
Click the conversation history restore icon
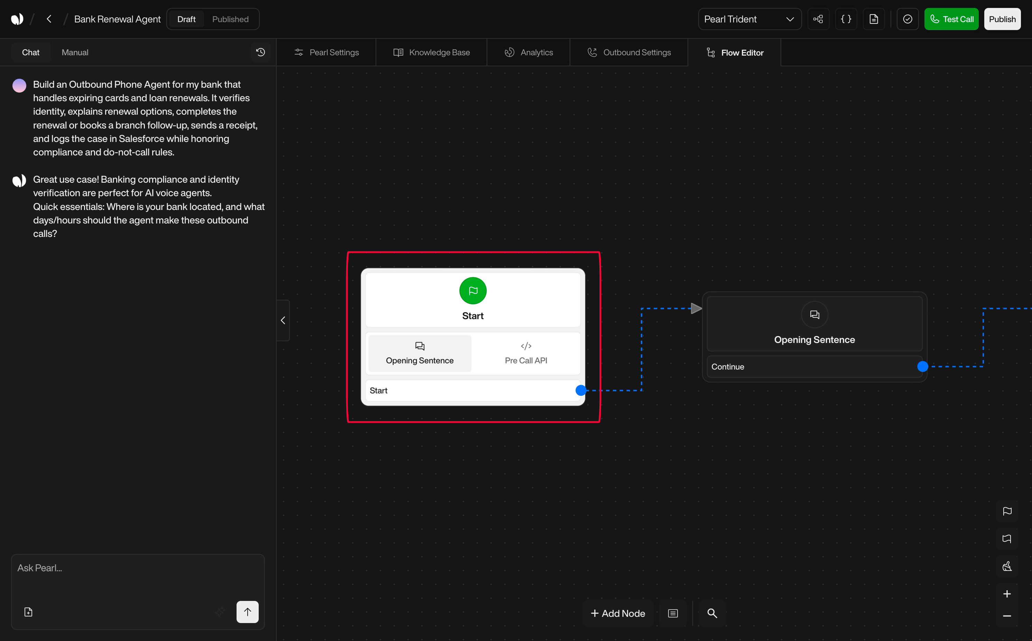click(x=261, y=52)
